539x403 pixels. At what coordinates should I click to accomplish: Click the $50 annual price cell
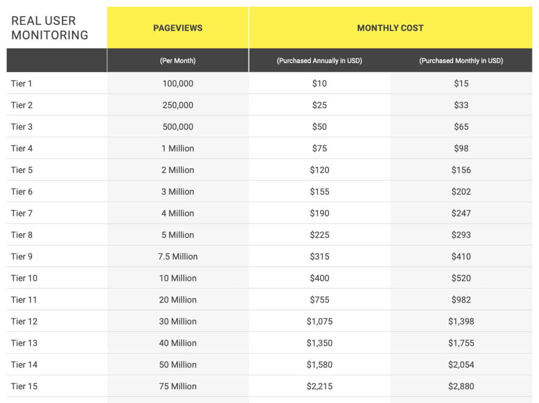point(320,127)
